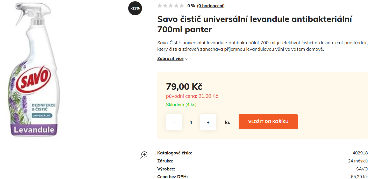Viewport: 371px width, 179px height.
Task: Open the (0 hodnocení) reviews link
Action: pyautogui.click(x=211, y=6)
